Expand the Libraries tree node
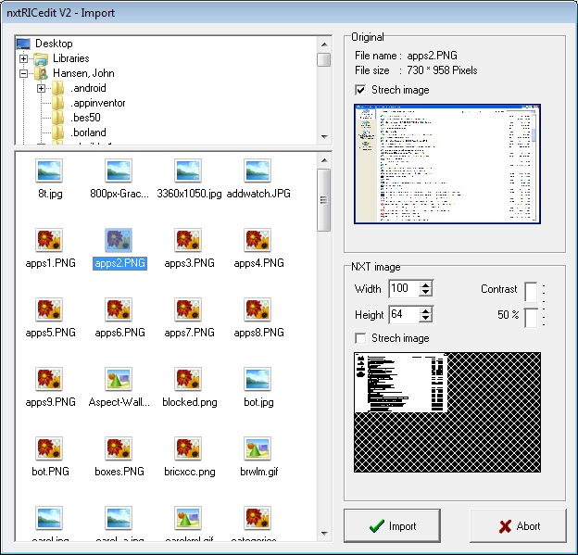Image resolution: width=578 pixels, height=555 pixels. coord(24,58)
